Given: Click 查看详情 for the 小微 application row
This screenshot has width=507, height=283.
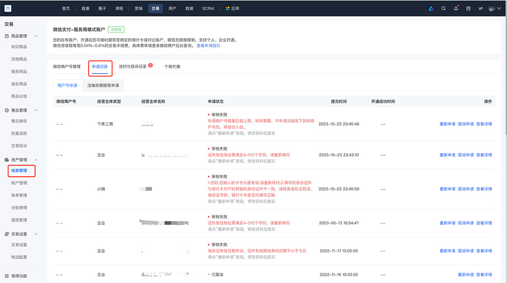Looking at the screenshot, I should pos(484,189).
